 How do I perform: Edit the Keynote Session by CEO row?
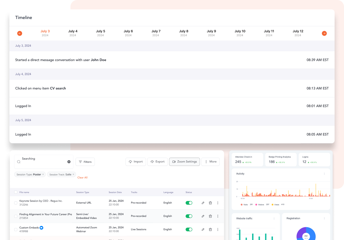coord(203,203)
